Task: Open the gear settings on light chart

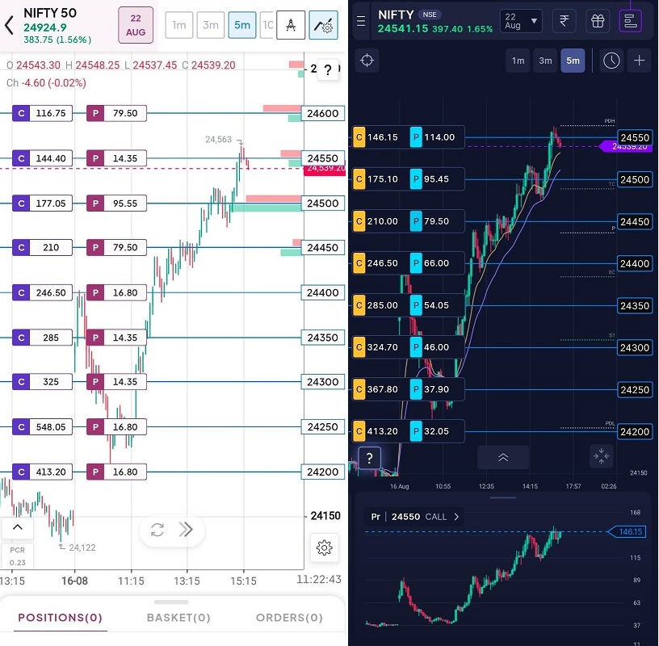Action: click(x=324, y=547)
